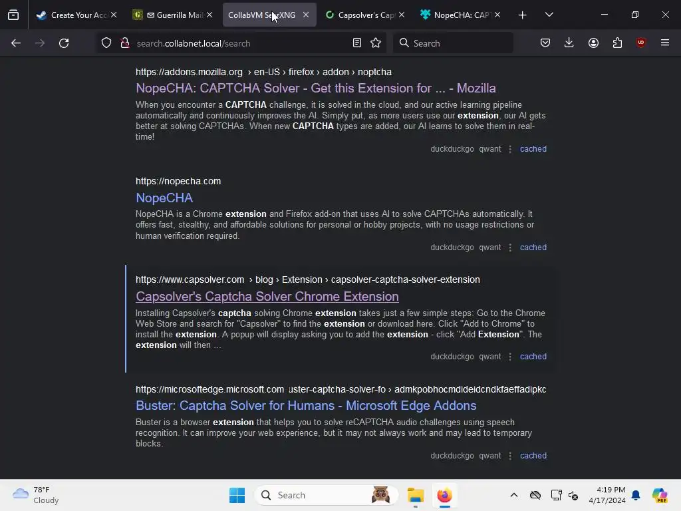The width and height of the screenshot is (681, 511).
Task: Click Windows taskbar Search field
Action: 326,495
